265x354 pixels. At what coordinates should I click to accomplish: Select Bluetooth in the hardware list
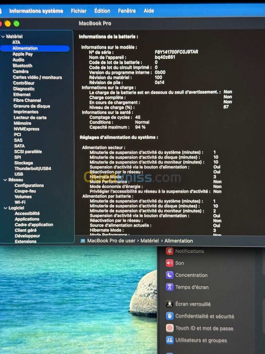tap(23, 66)
